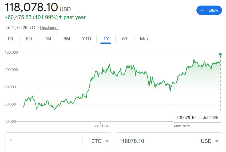This screenshot has height=152, width=226.
Task: Show the YTD chart range
Action: click(86, 39)
